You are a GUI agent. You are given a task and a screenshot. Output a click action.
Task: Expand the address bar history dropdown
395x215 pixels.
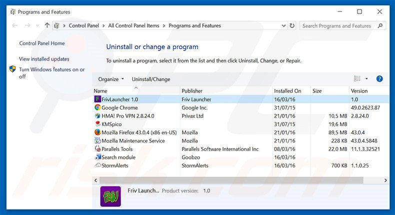pos(283,25)
